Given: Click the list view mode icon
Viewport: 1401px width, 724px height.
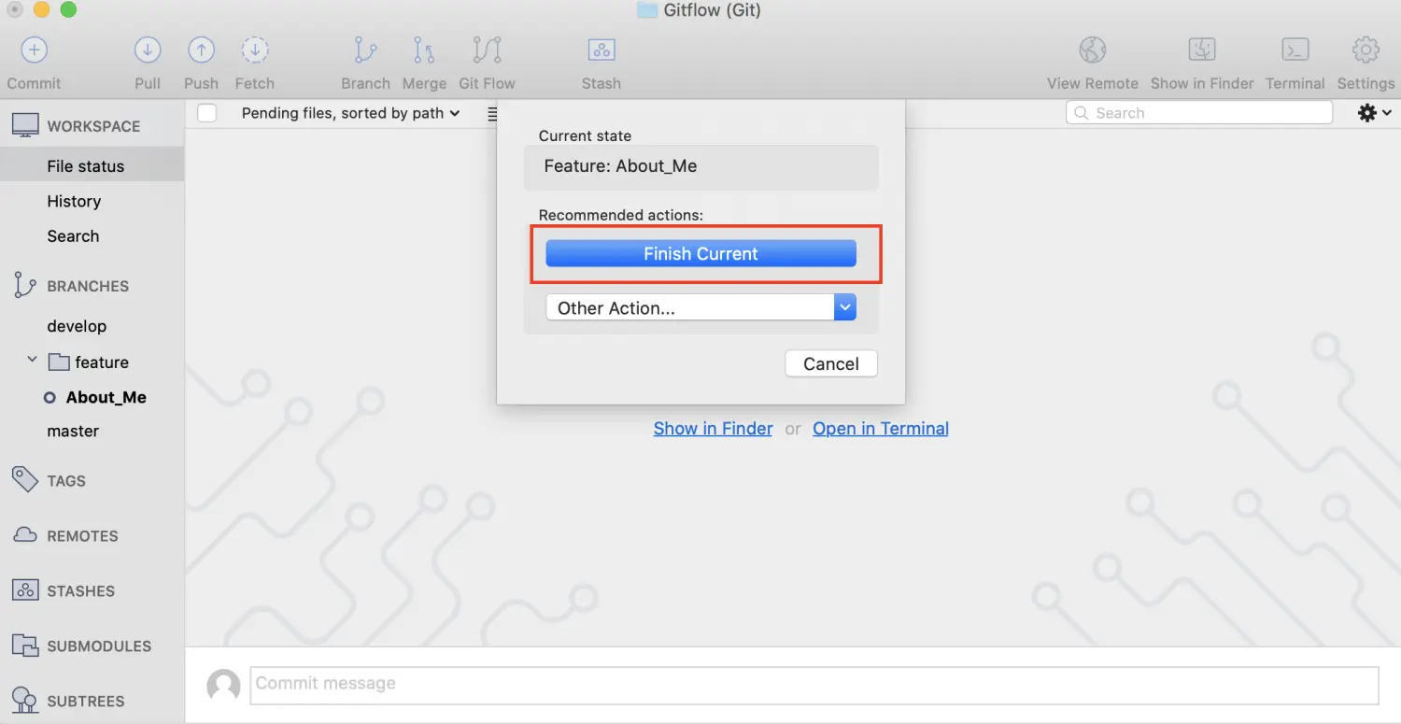Looking at the screenshot, I should [492, 113].
